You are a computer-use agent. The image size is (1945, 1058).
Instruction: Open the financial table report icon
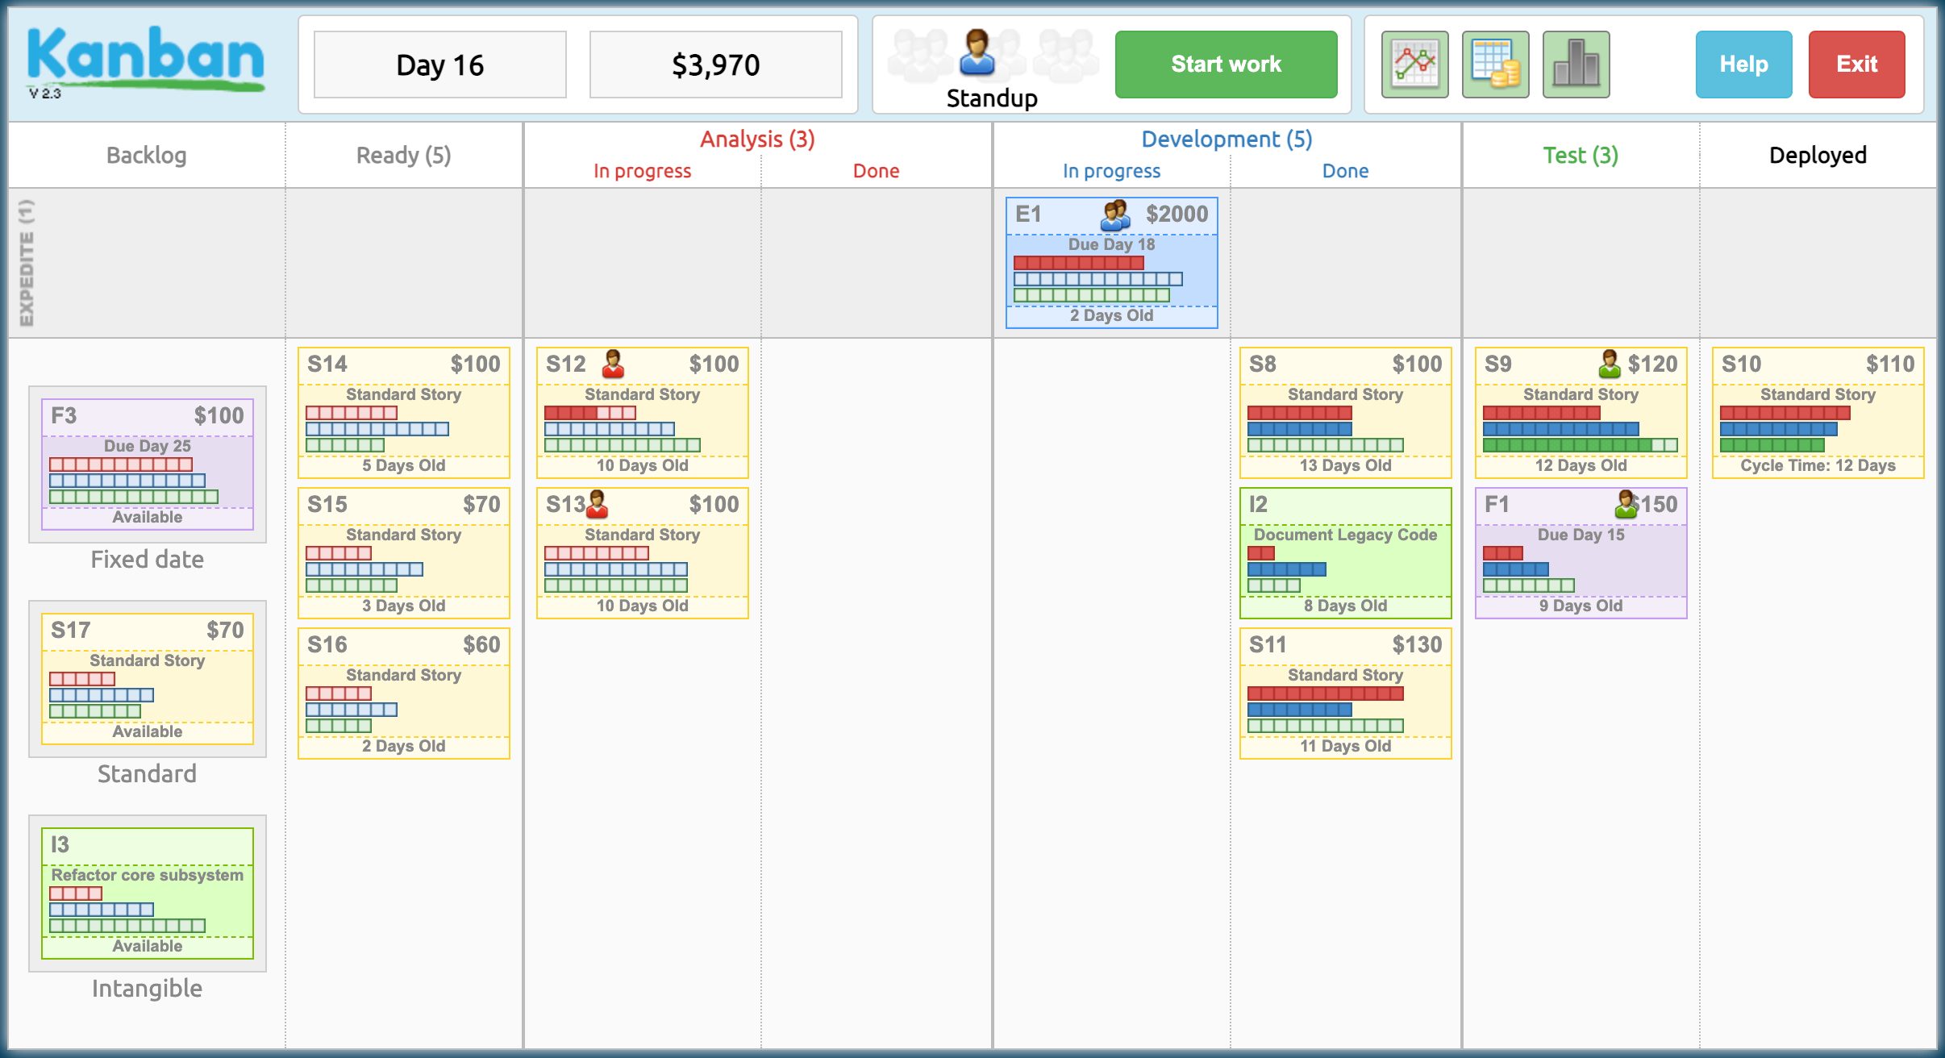[x=1495, y=65]
